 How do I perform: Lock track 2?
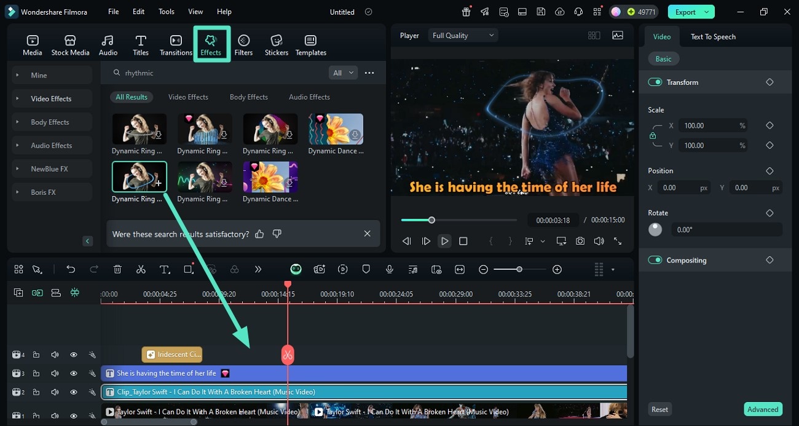(x=36, y=392)
